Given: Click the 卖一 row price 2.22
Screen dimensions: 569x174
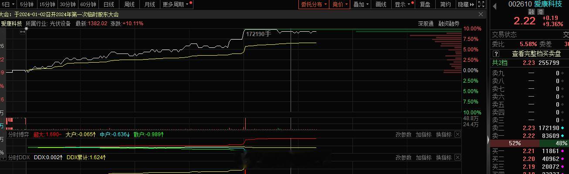Looking at the screenshot, I should click(528, 136).
